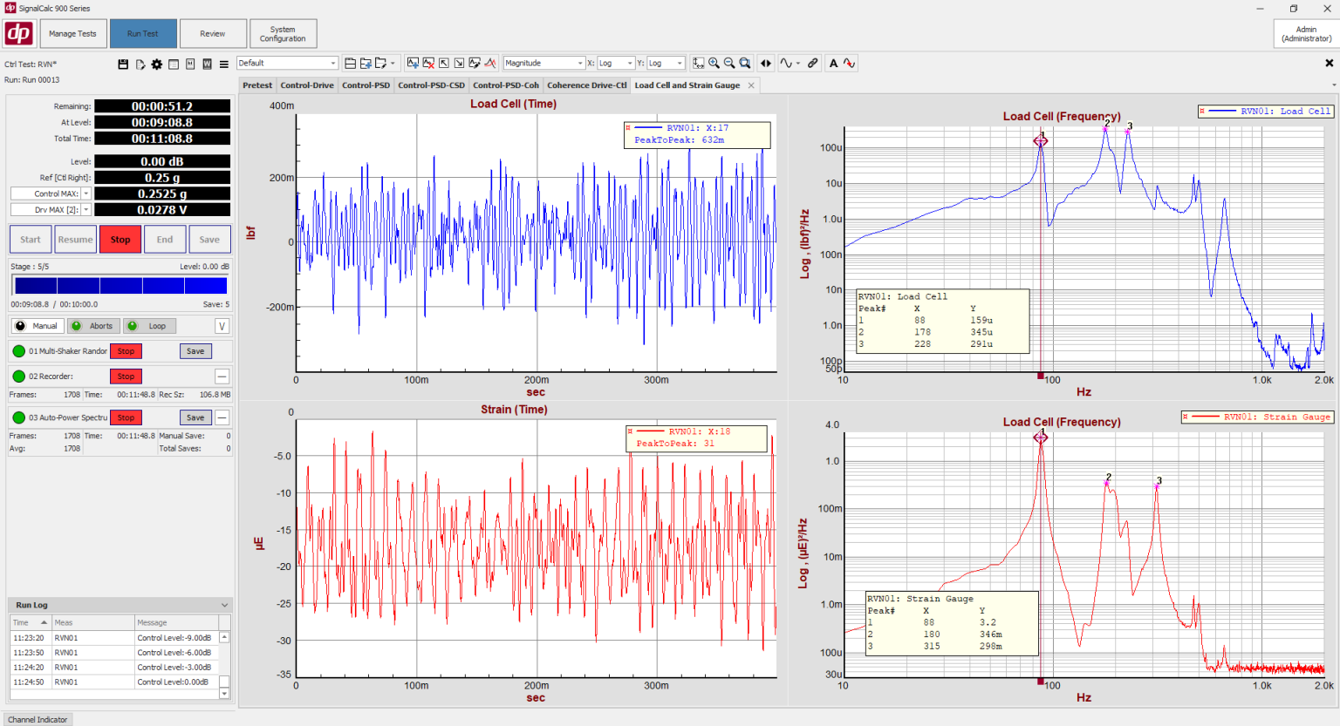The width and height of the screenshot is (1340, 726).
Task: Open the Control MAX dropdown arrow
Action: click(86, 193)
